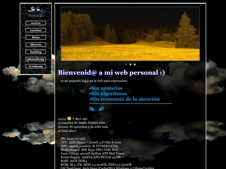Click the golden meadow slideshow image
Image resolution: width=226 pixels, height=169 pixels.
(x=130, y=34)
